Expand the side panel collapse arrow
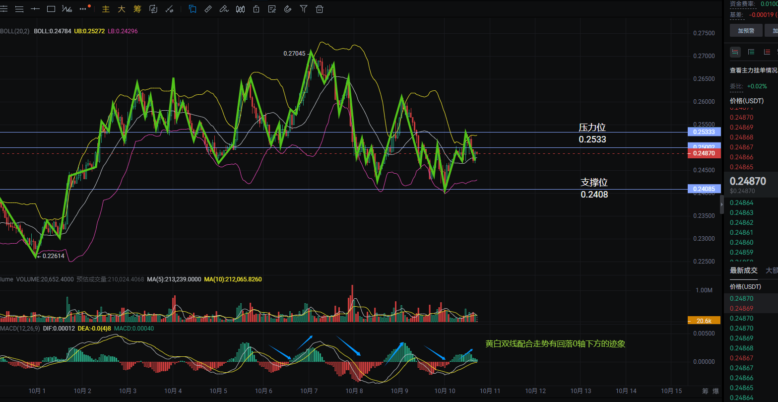 click(722, 204)
